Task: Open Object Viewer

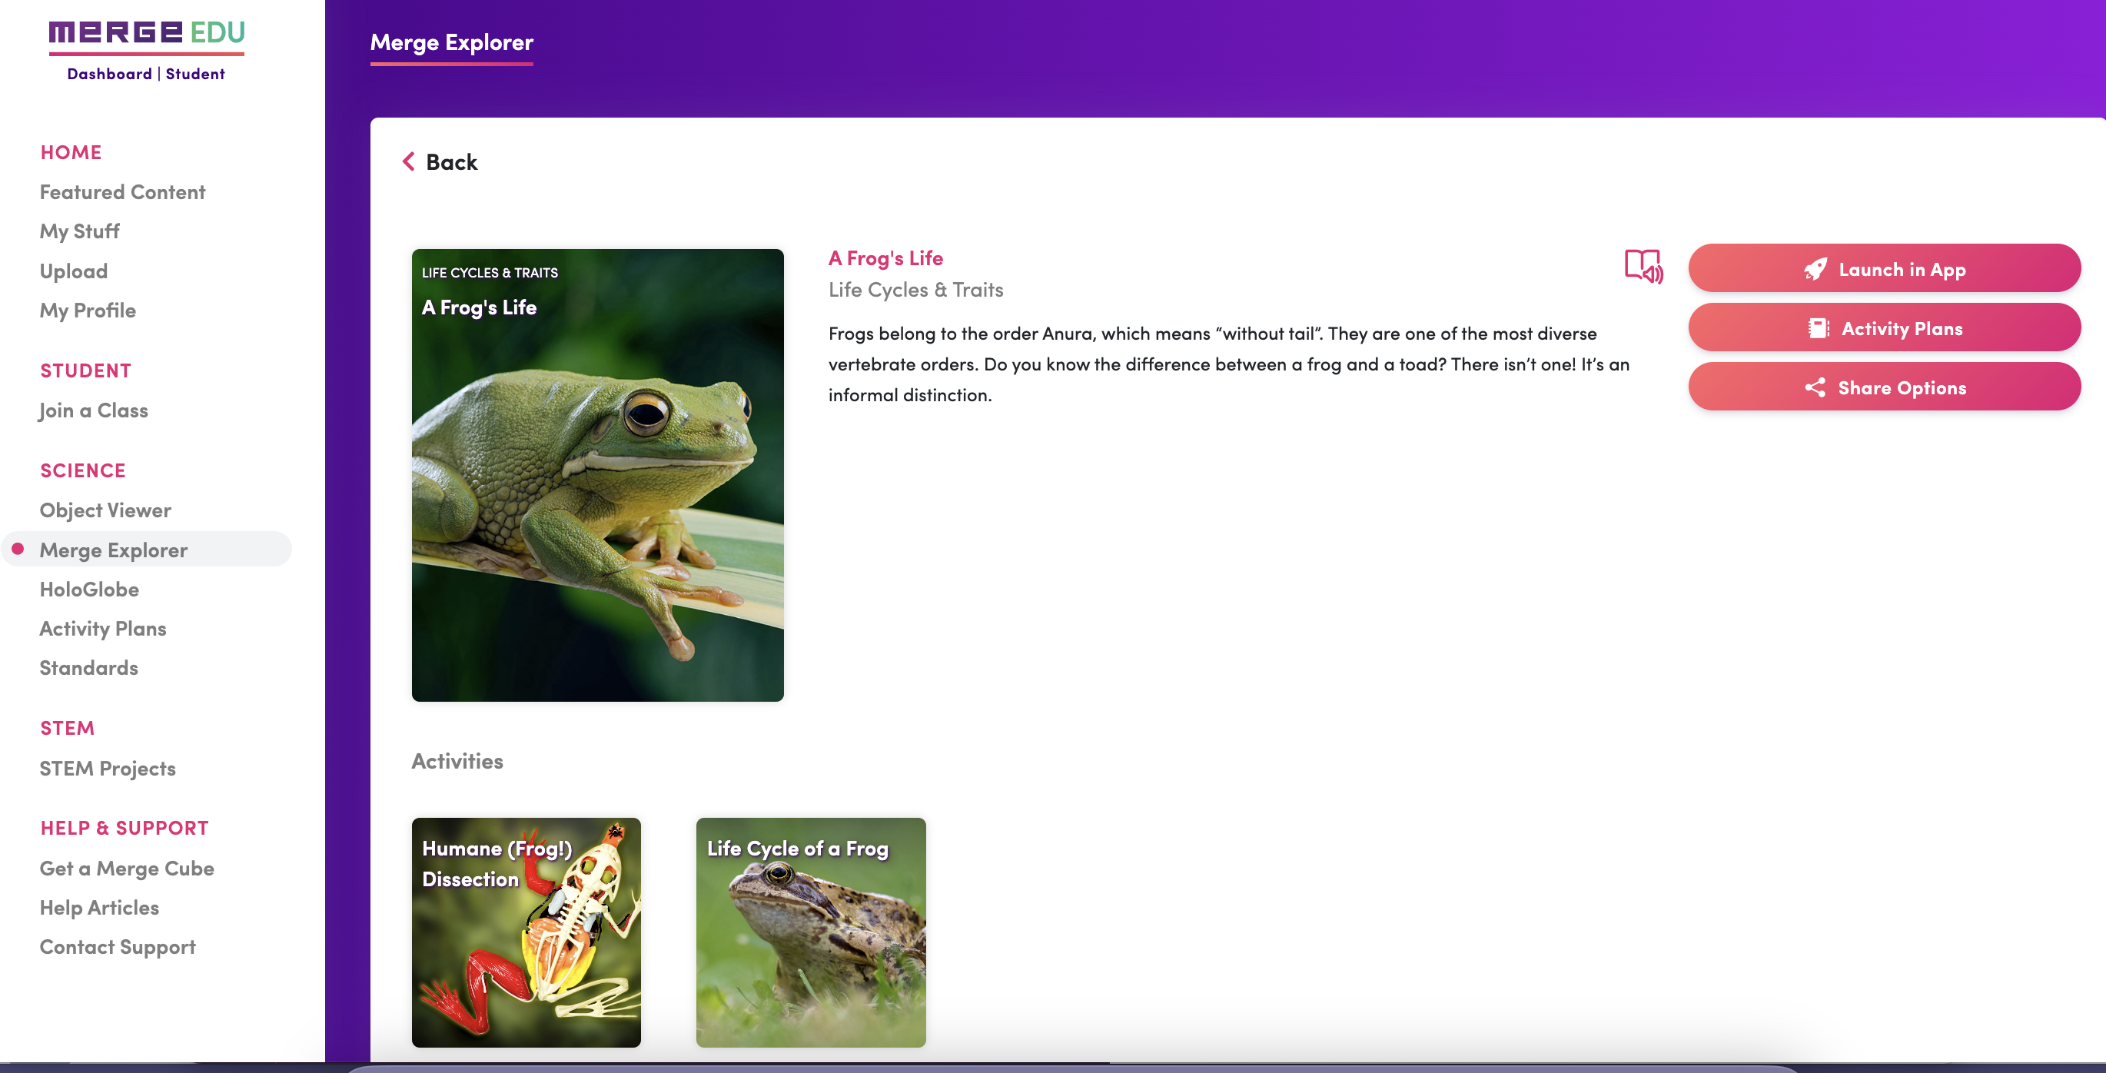Action: 105,510
